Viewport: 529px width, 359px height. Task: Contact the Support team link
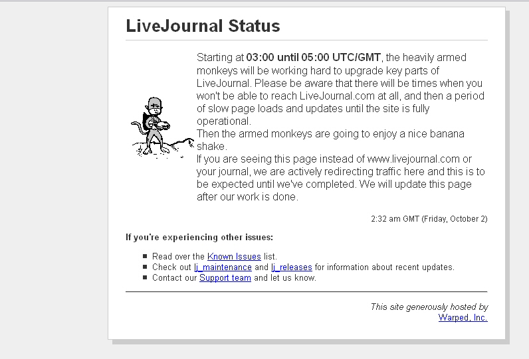(x=225, y=278)
